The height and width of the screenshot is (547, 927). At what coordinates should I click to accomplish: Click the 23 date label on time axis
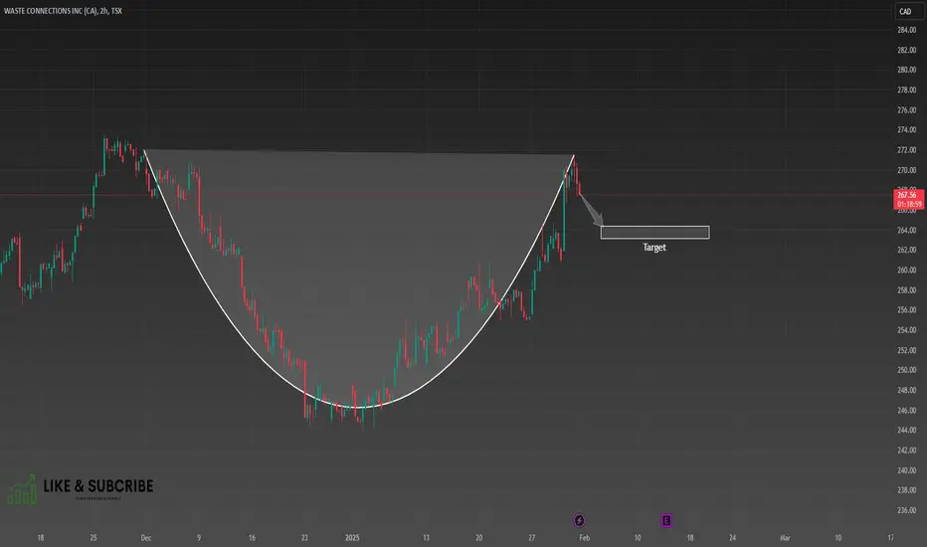tap(304, 537)
